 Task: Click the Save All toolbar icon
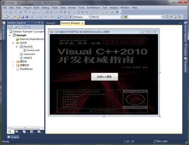pyautogui.click(x=27, y=17)
